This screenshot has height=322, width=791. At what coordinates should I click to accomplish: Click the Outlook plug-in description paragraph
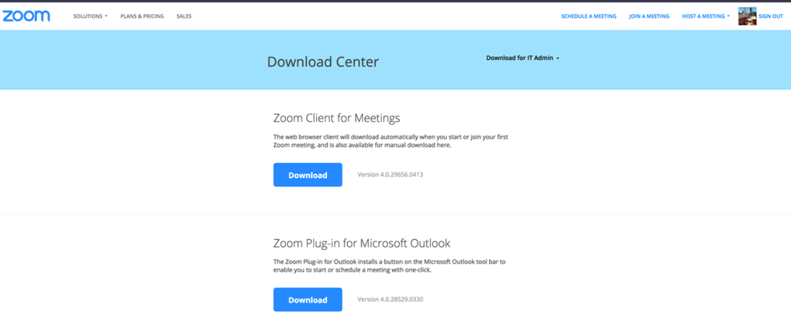click(x=389, y=265)
